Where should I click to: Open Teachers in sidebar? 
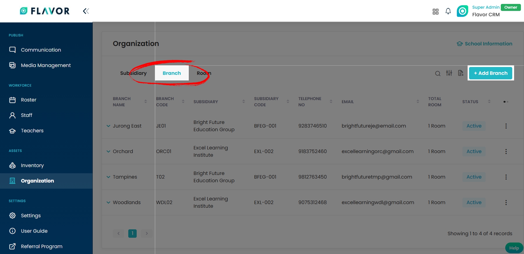46,131
